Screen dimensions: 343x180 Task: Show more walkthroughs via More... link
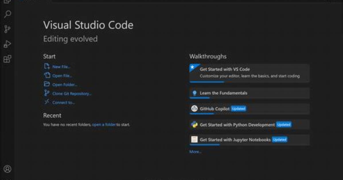[x=195, y=152]
